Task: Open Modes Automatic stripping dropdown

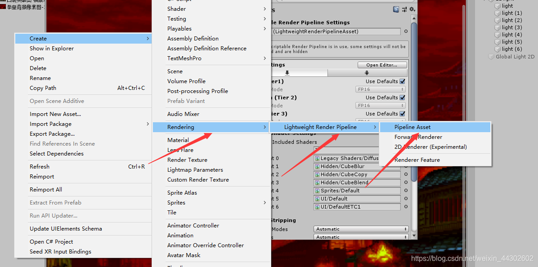Action: click(361, 229)
